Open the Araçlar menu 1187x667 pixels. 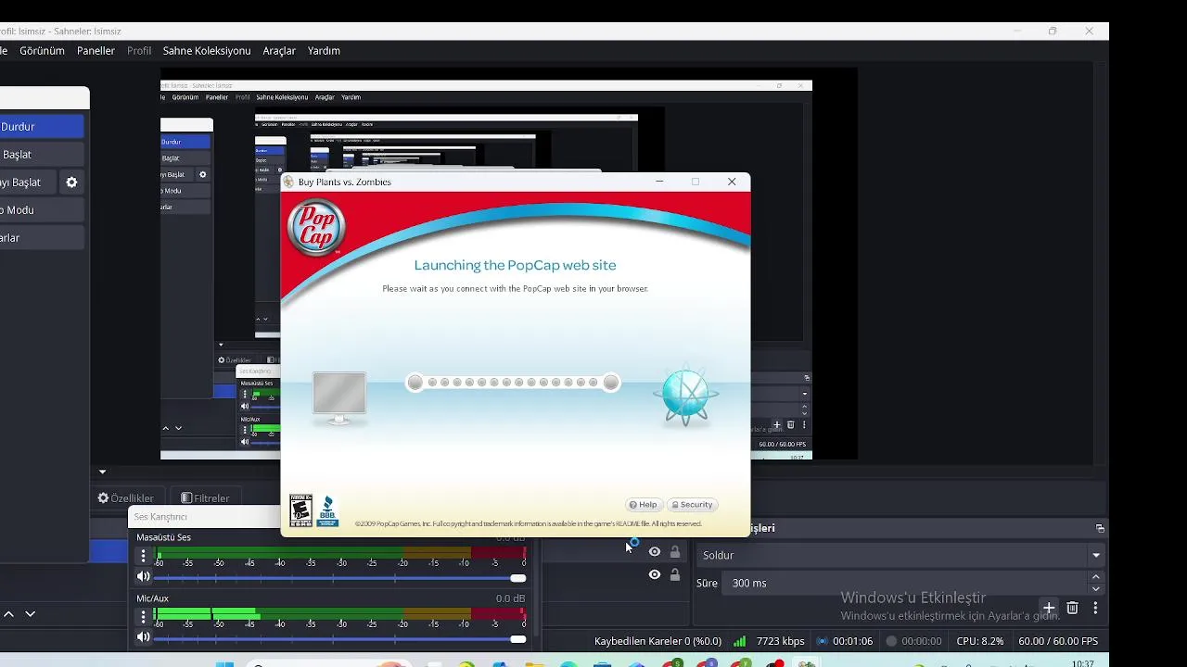(279, 51)
